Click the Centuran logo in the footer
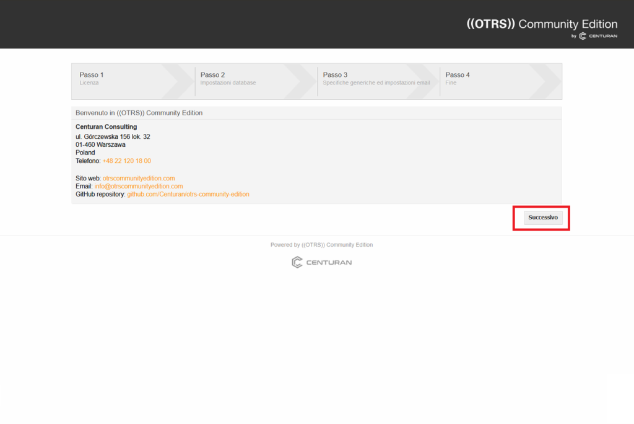The height and width of the screenshot is (424, 634). (x=321, y=262)
